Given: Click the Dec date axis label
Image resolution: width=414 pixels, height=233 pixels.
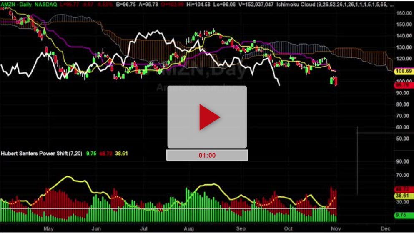Looking at the screenshot, I should pyautogui.click(x=386, y=228).
